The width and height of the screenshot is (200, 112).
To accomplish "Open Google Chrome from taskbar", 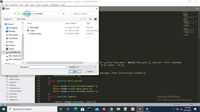I will coord(111,109).
